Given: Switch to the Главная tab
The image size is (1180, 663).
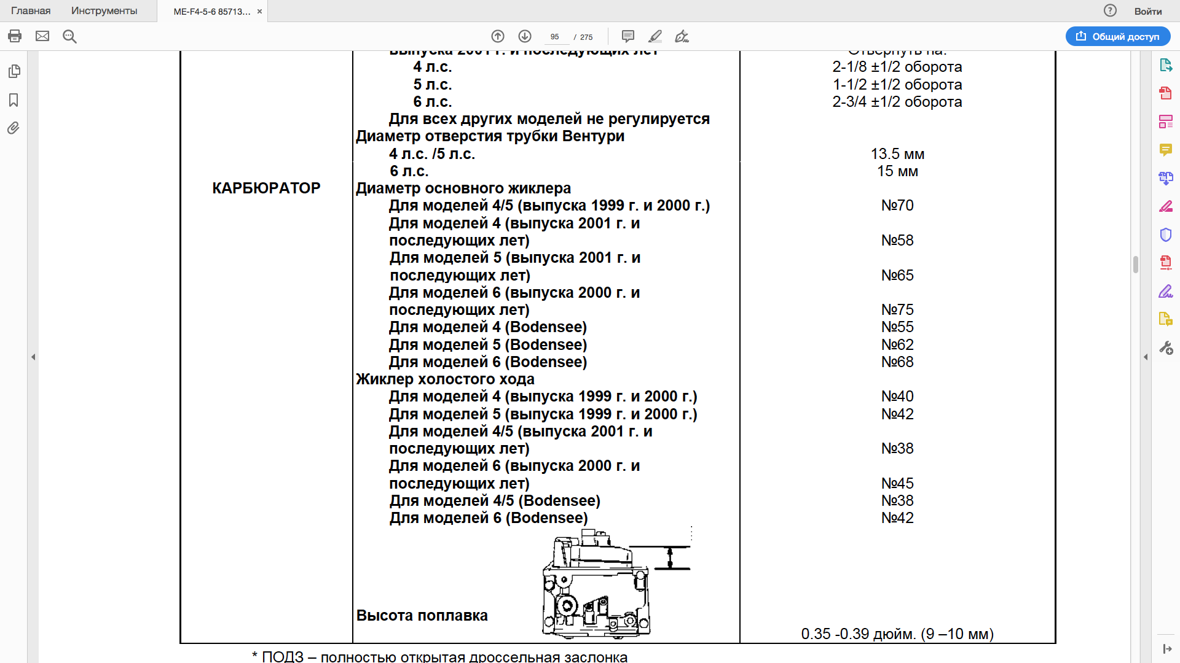Looking at the screenshot, I should (31, 11).
